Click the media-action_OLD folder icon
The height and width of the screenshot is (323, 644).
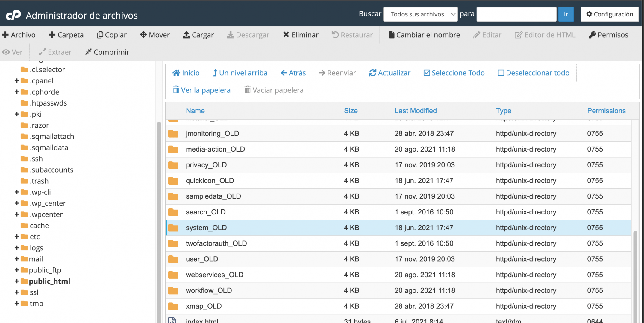(x=173, y=149)
